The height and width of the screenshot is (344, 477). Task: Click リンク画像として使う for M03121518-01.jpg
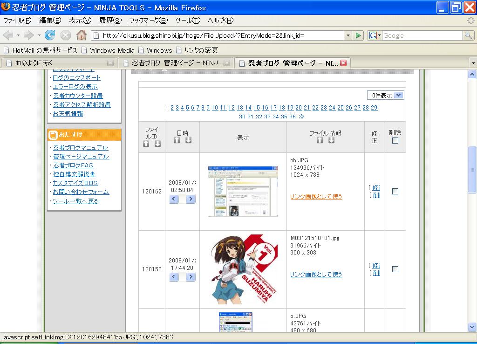pyautogui.click(x=316, y=274)
